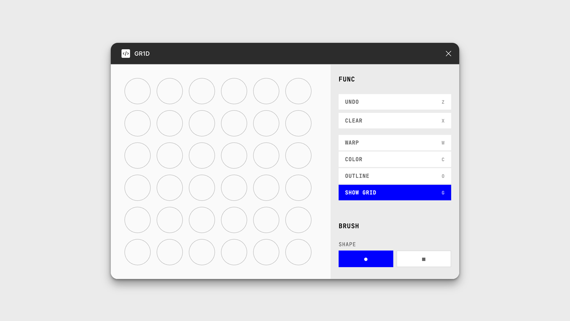This screenshot has height=321, width=570.
Task: Close the GR1D window
Action: click(448, 53)
